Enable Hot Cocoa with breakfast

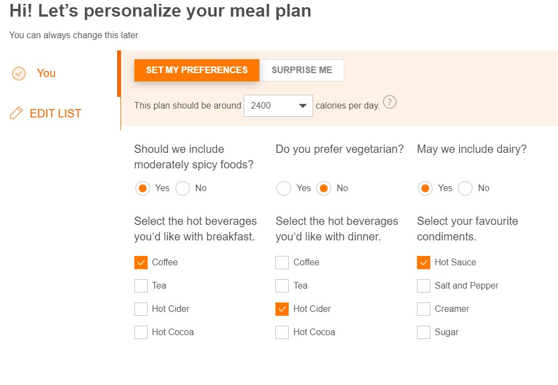(141, 332)
